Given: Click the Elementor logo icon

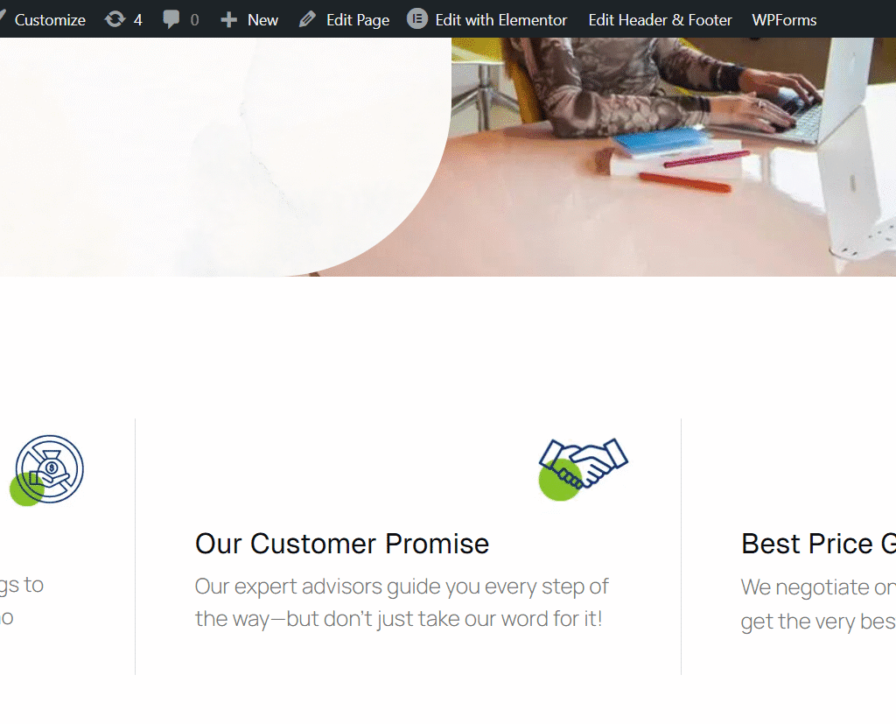Looking at the screenshot, I should pyautogui.click(x=417, y=19).
